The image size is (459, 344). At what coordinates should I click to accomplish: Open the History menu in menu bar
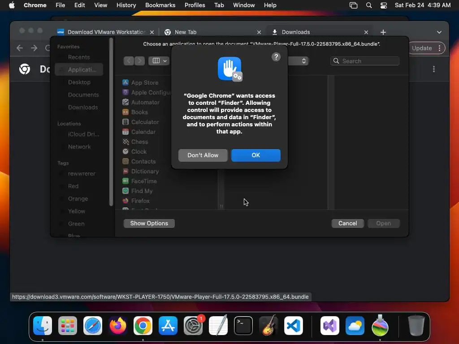(x=126, y=5)
